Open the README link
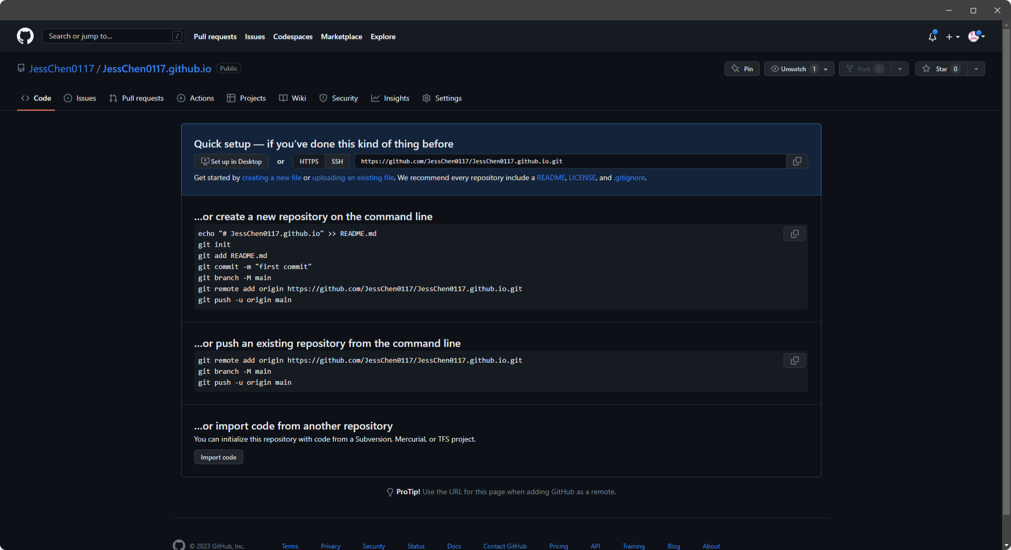 coord(551,178)
